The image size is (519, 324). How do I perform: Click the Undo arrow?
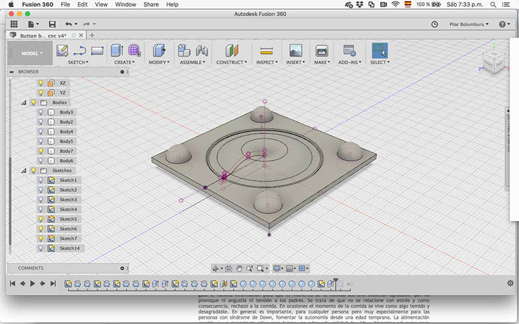(69, 24)
